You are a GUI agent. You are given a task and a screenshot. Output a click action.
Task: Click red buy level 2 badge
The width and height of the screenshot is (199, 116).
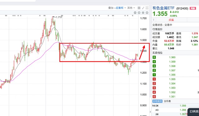point(154,84)
